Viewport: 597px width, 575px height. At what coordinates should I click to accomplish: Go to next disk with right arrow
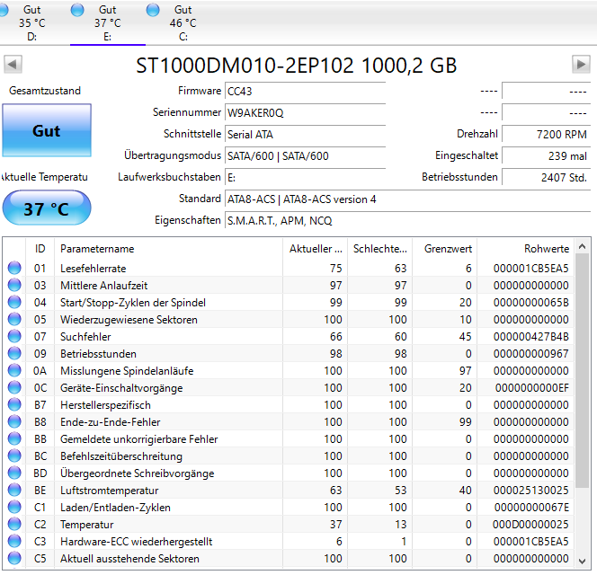tap(581, 64)
